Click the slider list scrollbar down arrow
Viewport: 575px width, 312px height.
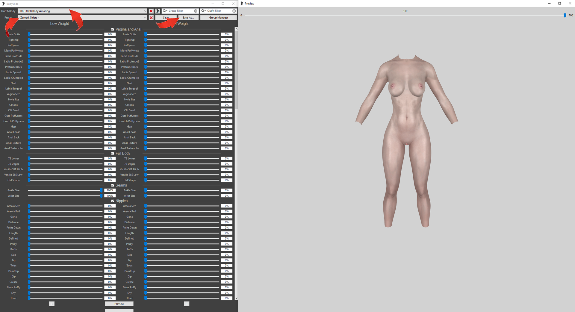236,298
